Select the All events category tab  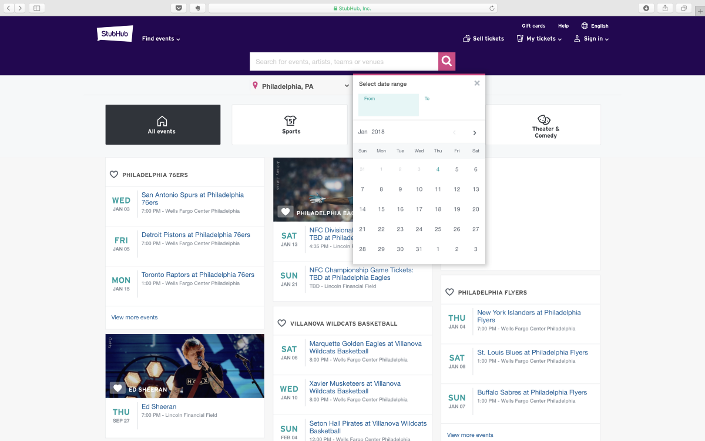point(163,125)
